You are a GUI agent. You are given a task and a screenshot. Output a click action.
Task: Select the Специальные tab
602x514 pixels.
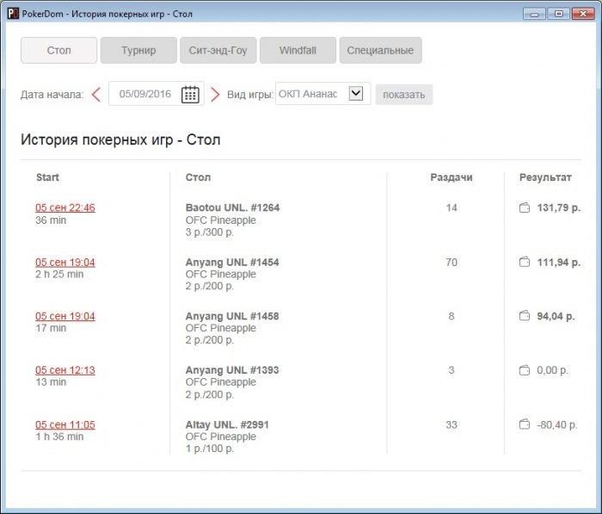(380, 51)
